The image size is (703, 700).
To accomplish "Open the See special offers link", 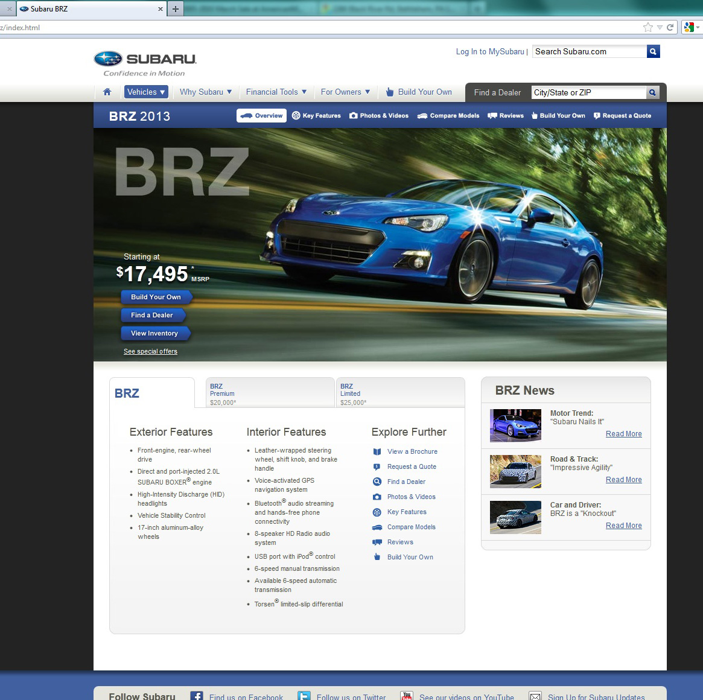I will [151, 352].
